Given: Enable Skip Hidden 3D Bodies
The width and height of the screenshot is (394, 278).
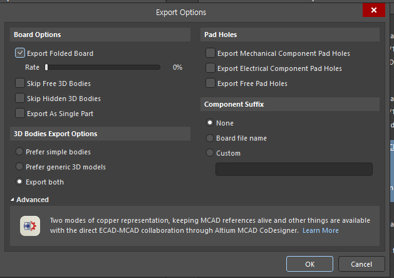Looking at the screenshot, I should pos(20,98).
